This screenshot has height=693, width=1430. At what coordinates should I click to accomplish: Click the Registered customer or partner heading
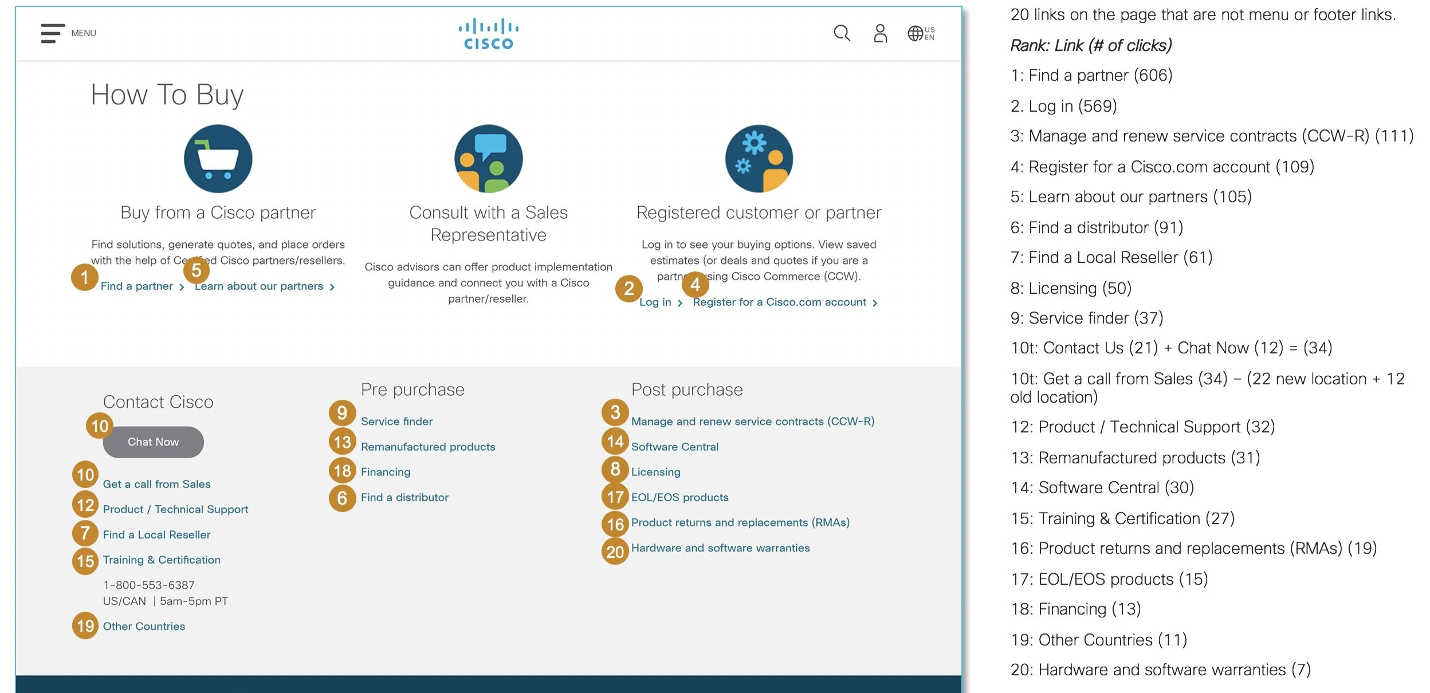pyautogui.click(x=759, y=212)
